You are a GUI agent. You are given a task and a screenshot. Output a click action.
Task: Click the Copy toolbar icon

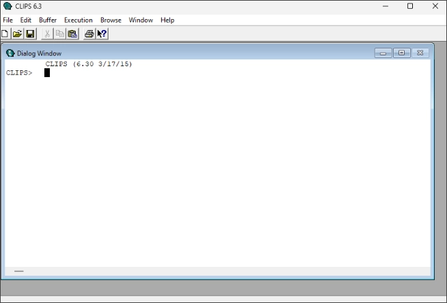(60, 34)
